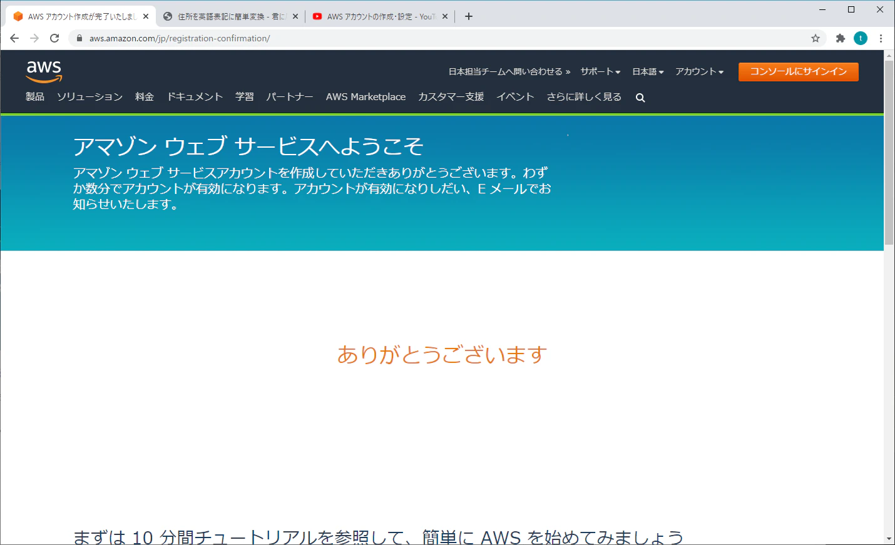
Task: Open the Chrome profile avatar
Action: click(x=861, y=38)
